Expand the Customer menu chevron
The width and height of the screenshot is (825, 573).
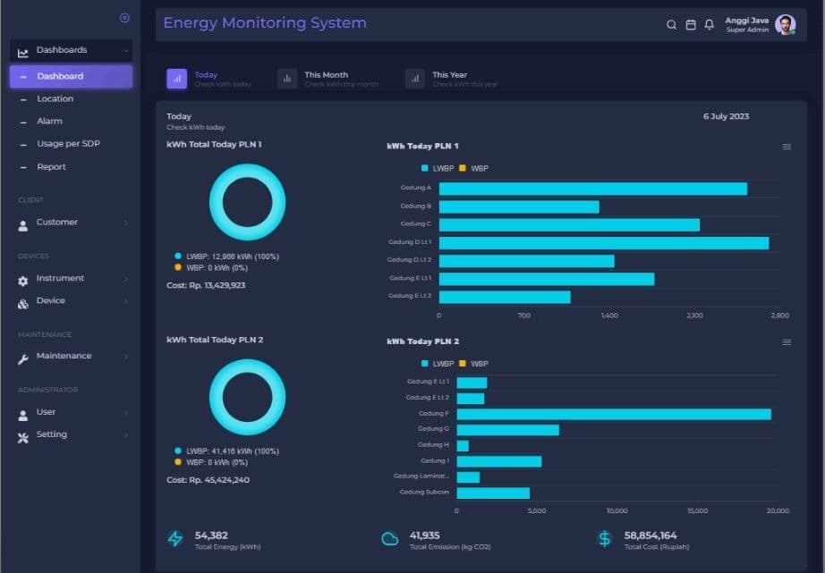coord(126,223)
